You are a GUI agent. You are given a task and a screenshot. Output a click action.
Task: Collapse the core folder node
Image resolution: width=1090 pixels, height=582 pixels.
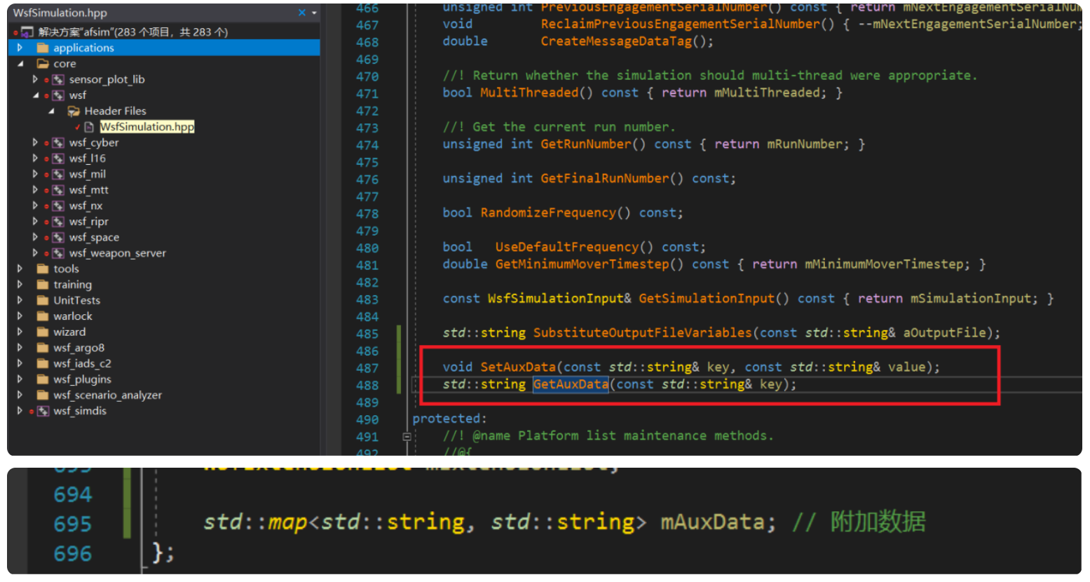[19, 63]
